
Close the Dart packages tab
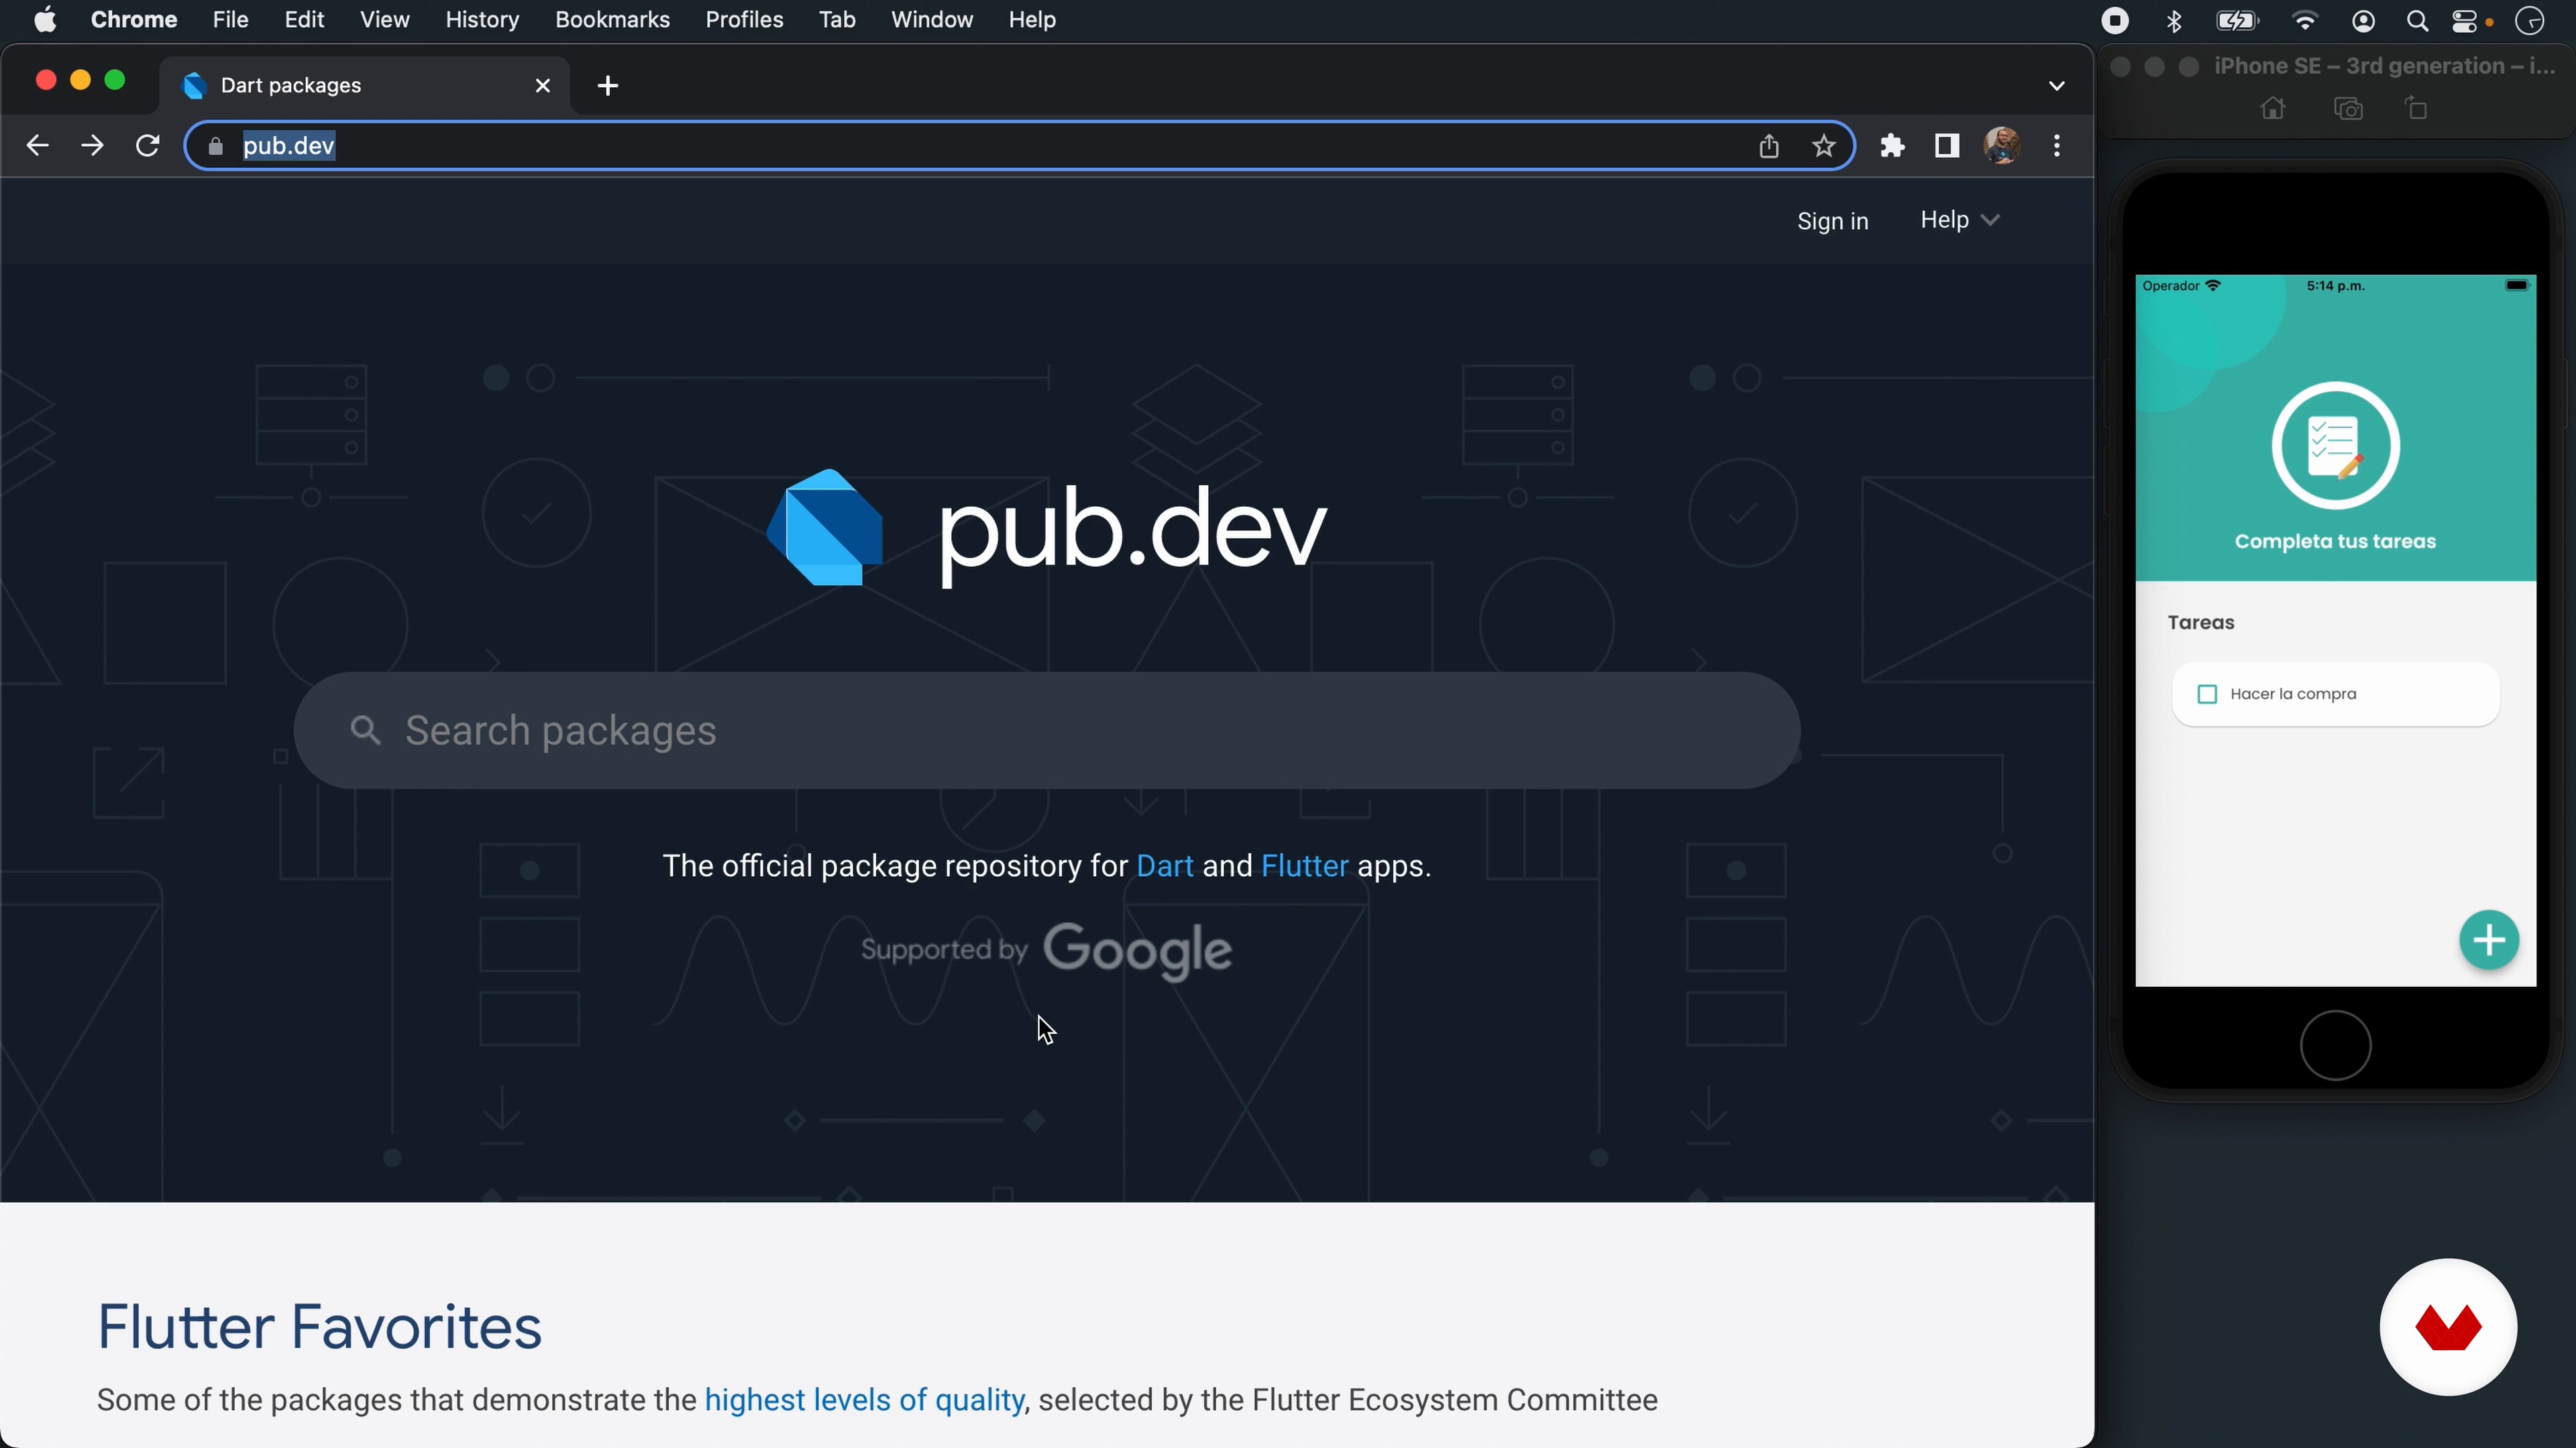click(x=543, y=86)
